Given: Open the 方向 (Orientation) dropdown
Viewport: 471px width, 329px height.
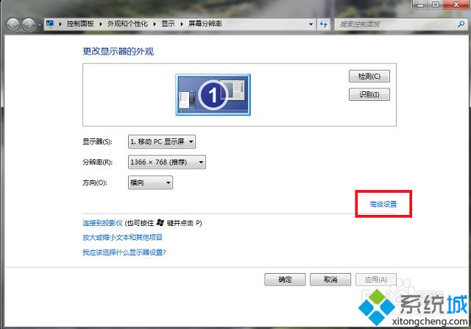Looking at the screenshot, I should pyautogui.click(x=150, y=183).
